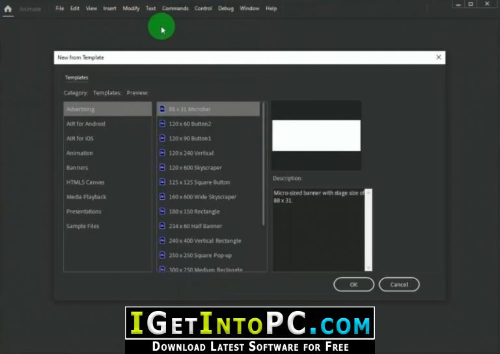
Task: Open the Control menu
Action: (x=203, y=8)
